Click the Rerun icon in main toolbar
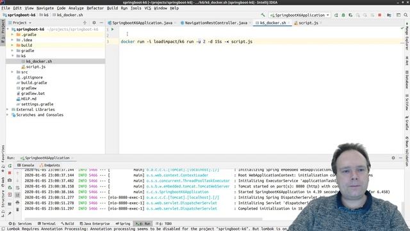This screenshot has height=231, width=410. point(336,15)
